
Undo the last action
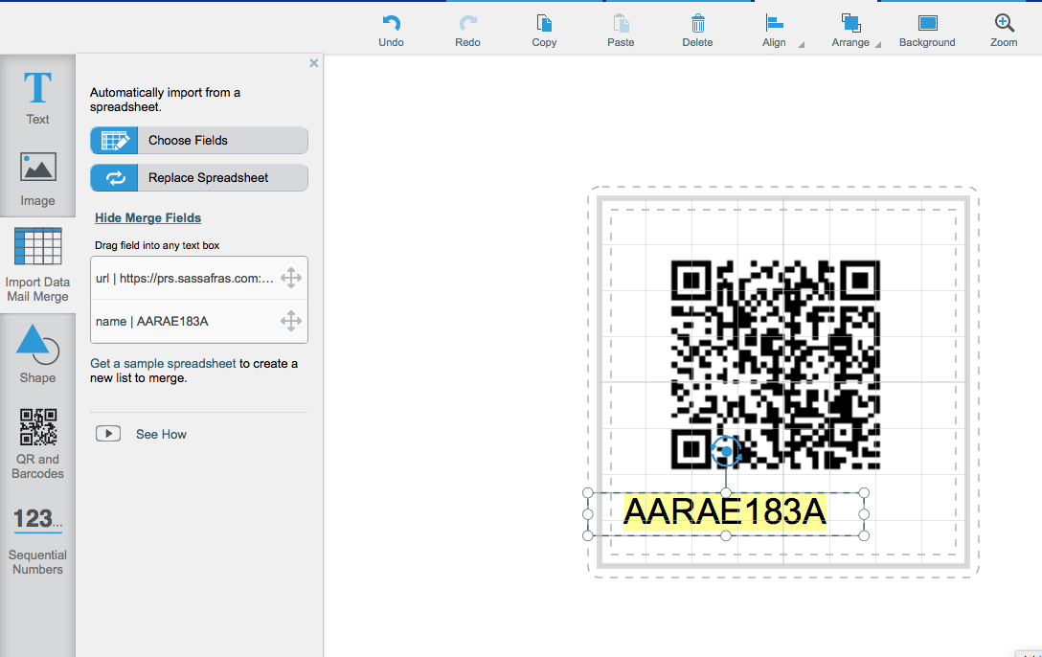(x=391, y=30)
